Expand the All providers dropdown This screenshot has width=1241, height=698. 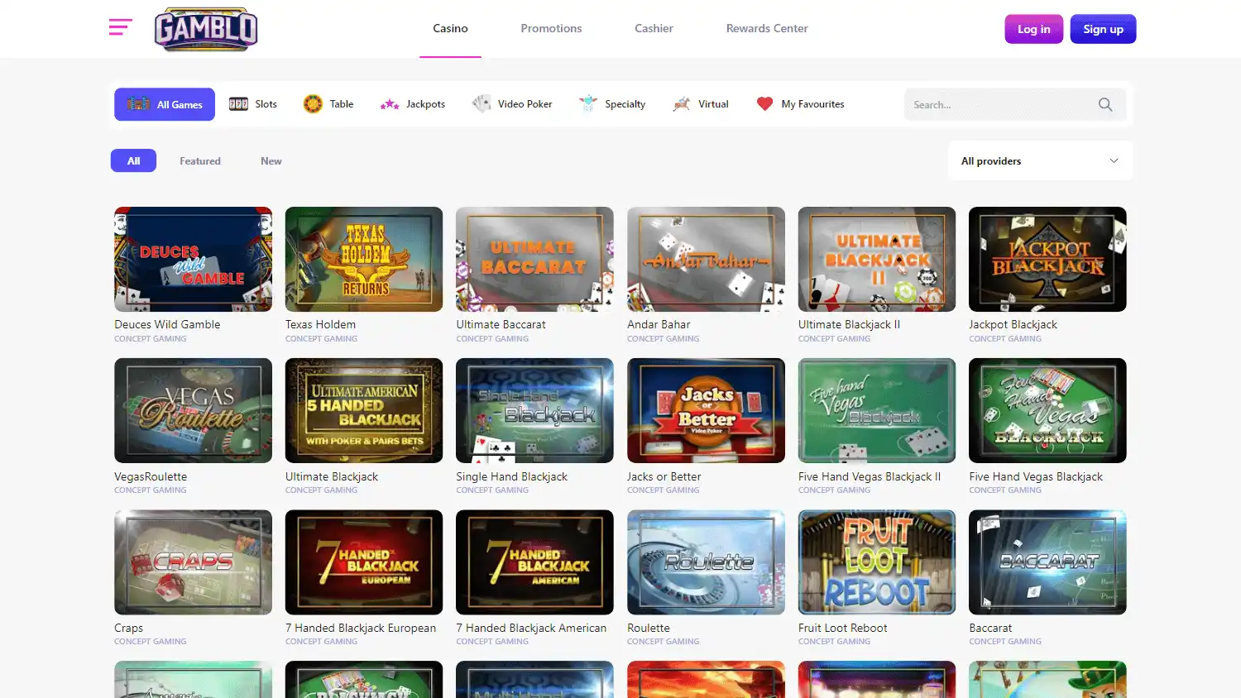tap(1040, 160)
